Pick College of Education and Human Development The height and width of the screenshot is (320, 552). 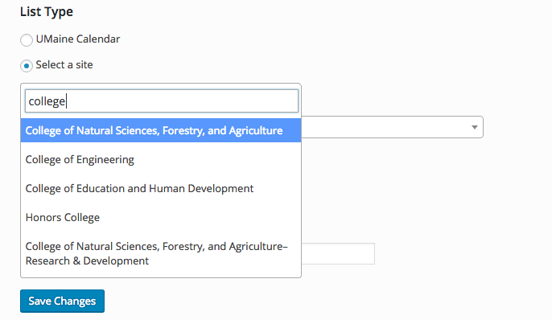[x=161, y=188]
